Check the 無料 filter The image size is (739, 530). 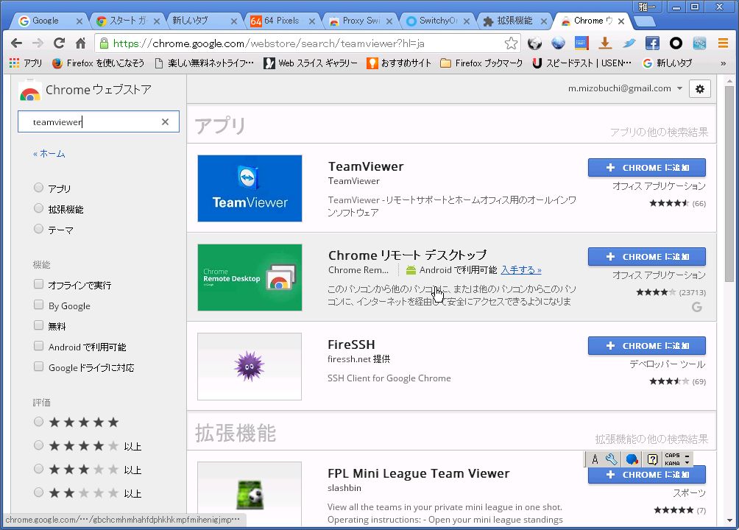39,325
